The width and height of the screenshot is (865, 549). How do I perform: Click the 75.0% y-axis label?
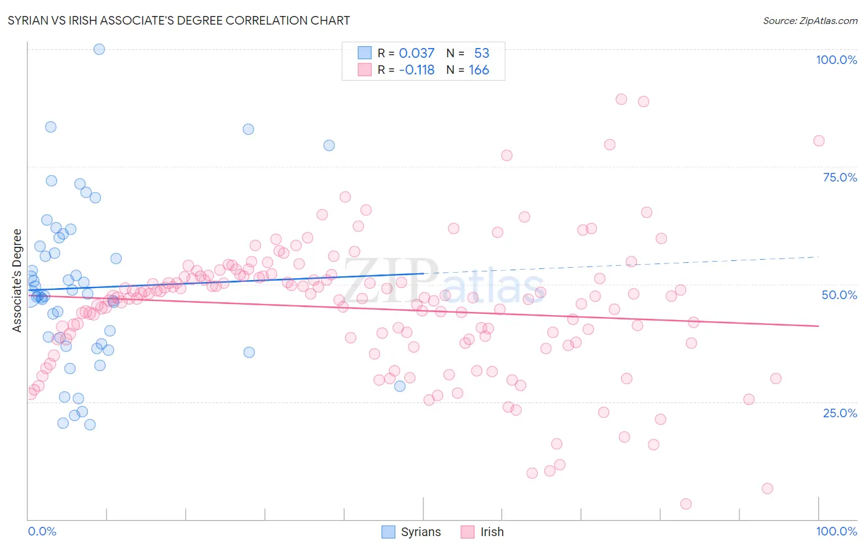point(840,177)
